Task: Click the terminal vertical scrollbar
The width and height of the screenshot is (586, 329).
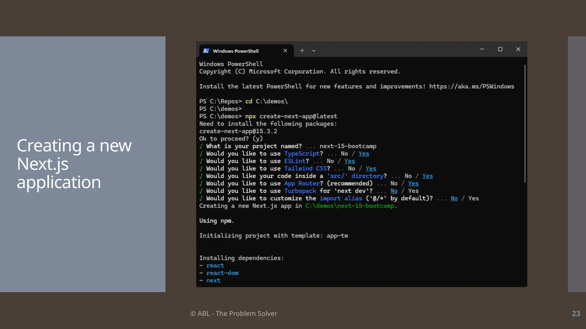Action: point(525,124)
